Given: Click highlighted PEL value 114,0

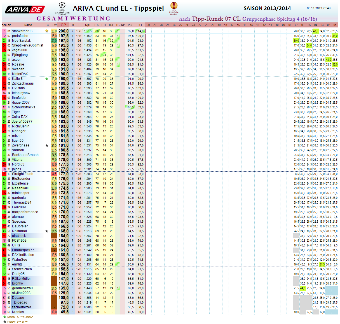Looking at the screenshot, I should click(x=140, y=31).
